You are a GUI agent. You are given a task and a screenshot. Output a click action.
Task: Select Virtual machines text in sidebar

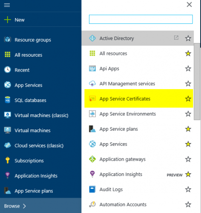(x=32, y=130)
